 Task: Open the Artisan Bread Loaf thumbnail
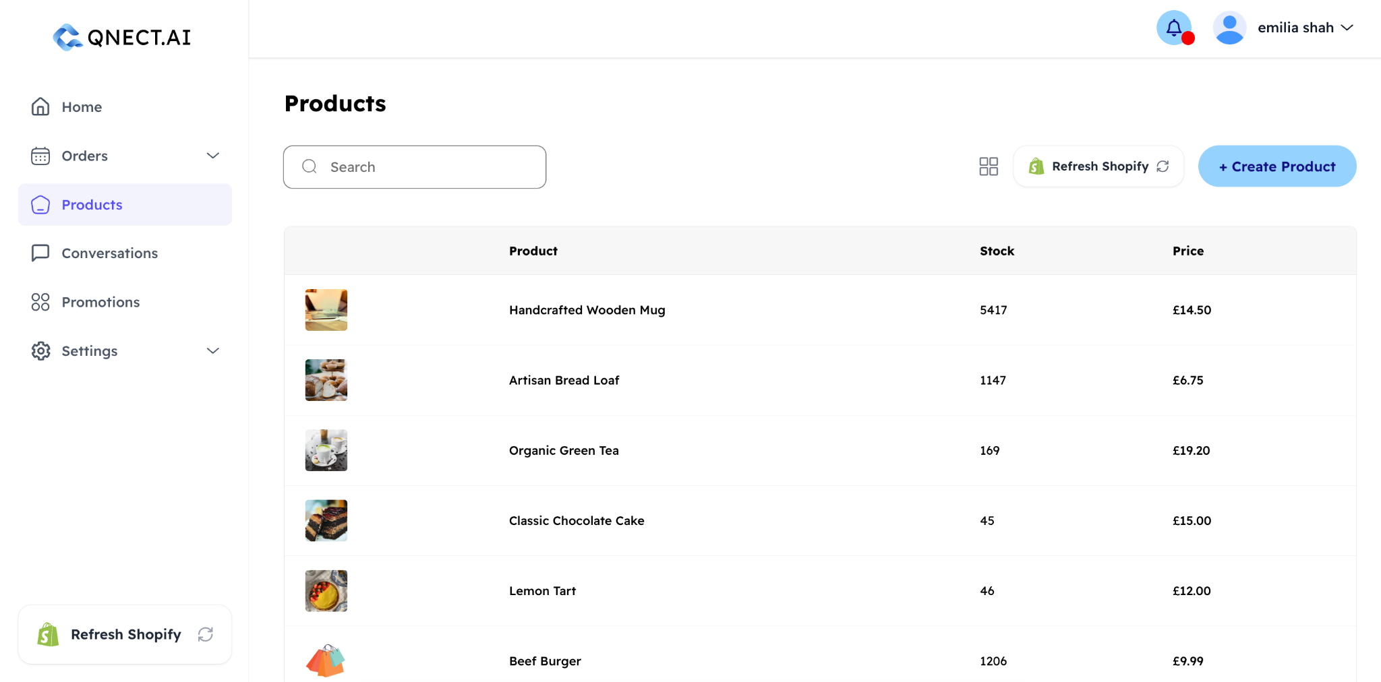[326, 380]
